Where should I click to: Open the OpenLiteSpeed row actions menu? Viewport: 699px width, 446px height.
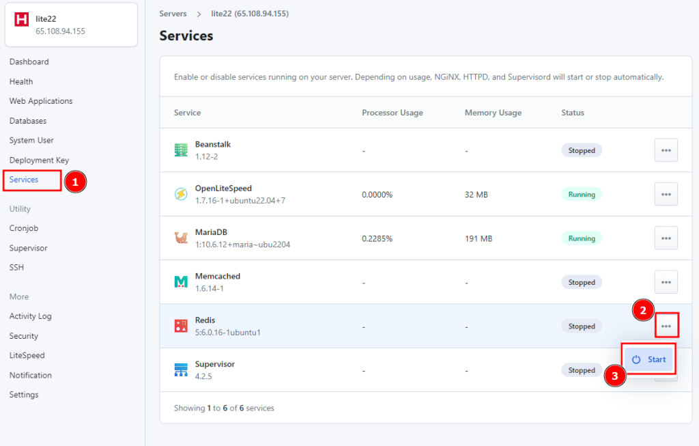click(666, 194)
